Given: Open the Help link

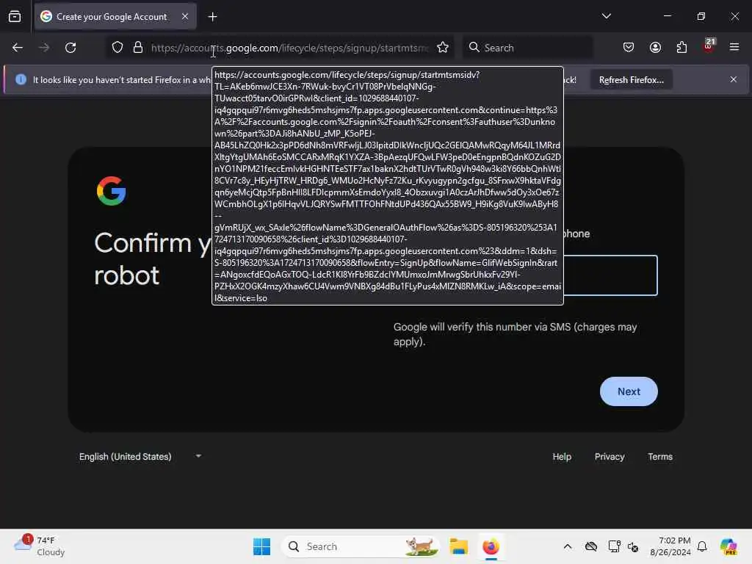Looking at the screenshot, I should pyautogui.click(x=562, y=457).
